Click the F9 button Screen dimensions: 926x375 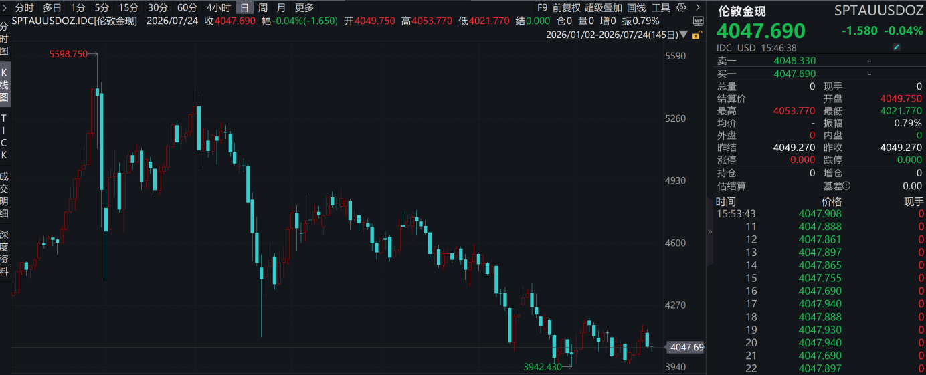tap(543, 7)
